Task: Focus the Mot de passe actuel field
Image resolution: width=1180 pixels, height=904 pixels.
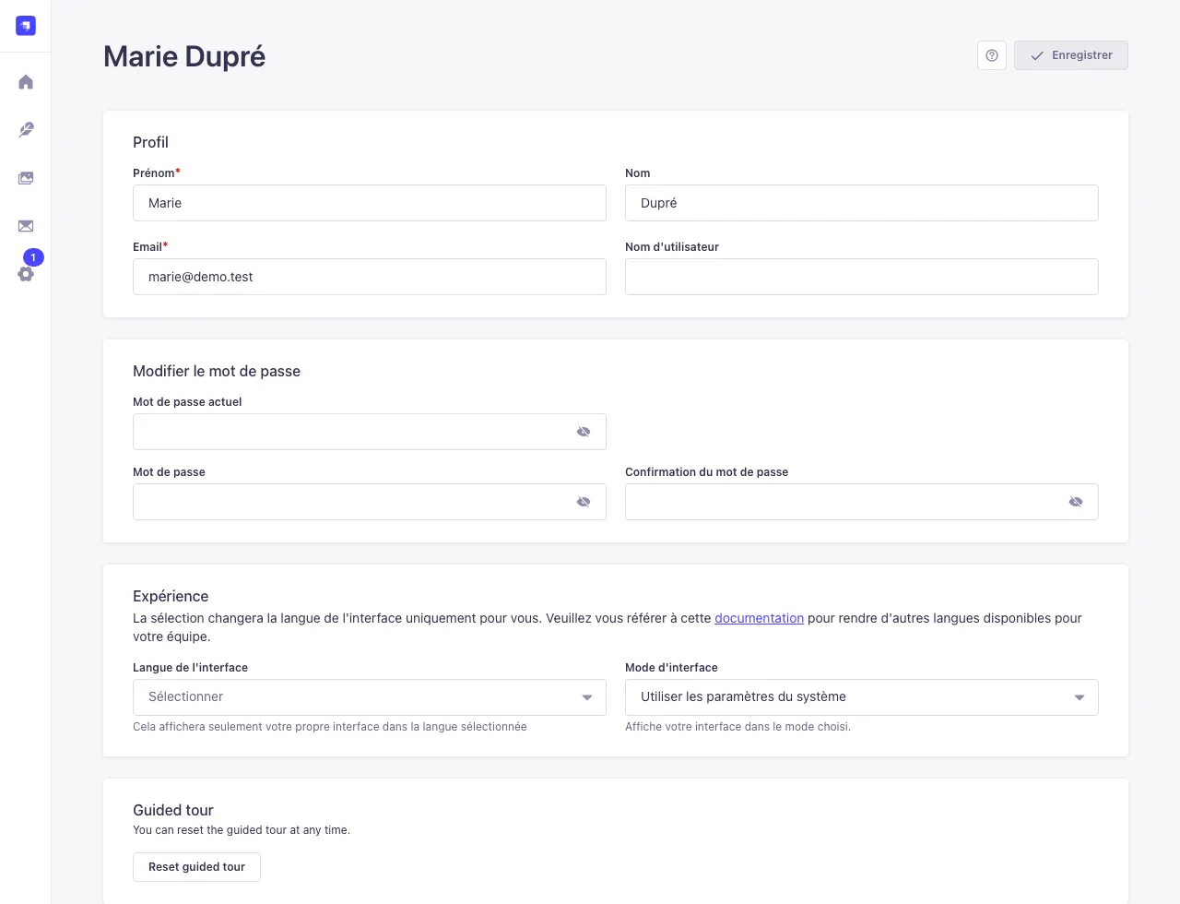Action: [x=370, y=432]
